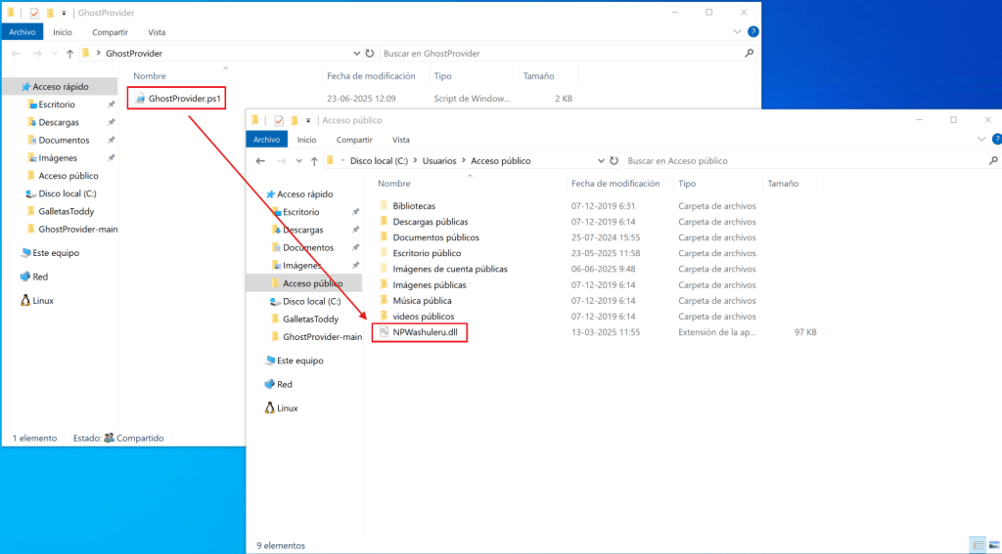Sort by Fecha de modificación column in Acceso público
This screenshot has width=1002, height=554.
pyautogui.click(x=615, y=184)
